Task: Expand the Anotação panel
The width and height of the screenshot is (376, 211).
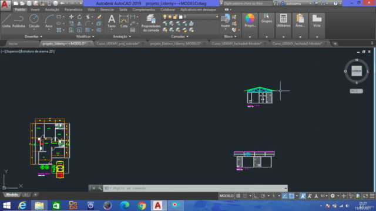Action: (122, 36)
